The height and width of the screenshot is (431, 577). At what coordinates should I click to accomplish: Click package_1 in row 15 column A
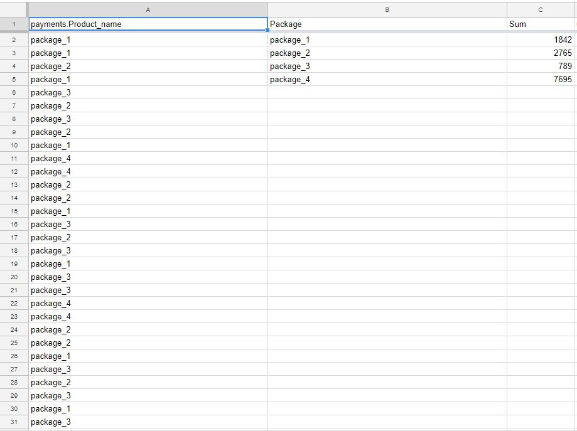(148, 211)
